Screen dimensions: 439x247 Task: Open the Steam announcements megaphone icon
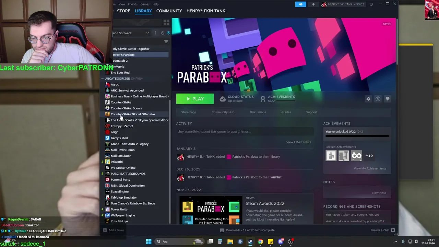300,4
